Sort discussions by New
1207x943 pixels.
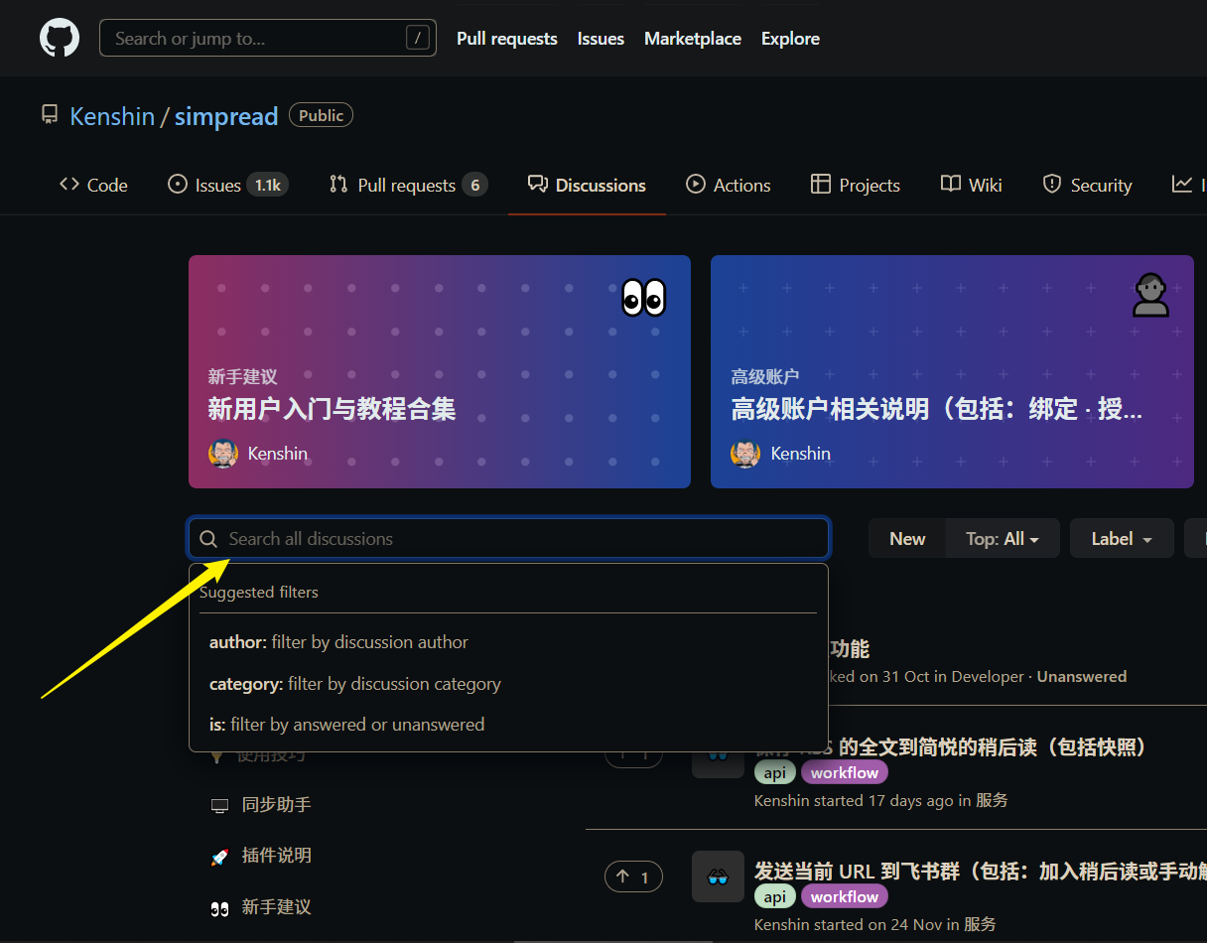pyautogui.click(x=907, y=539)
